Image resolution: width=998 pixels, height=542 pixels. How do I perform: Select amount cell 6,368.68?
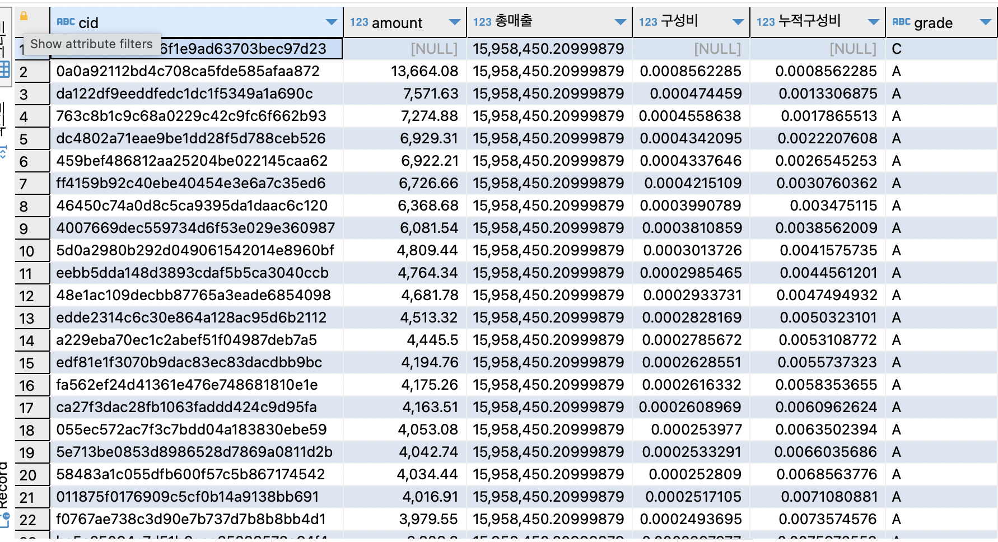(404, 205)
